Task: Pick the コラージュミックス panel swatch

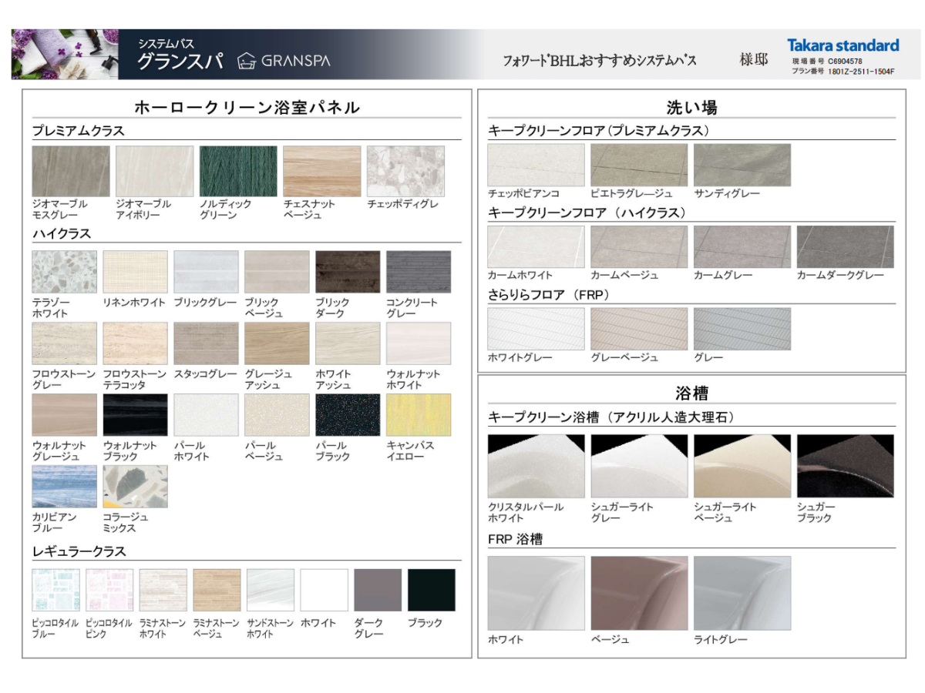Action: point(135,487)
